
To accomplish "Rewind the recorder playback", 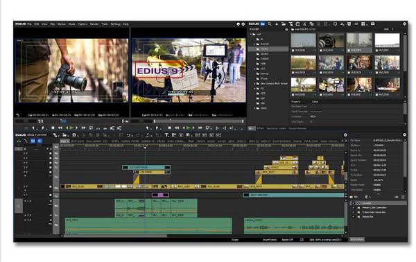I will (x=177, y=128).
